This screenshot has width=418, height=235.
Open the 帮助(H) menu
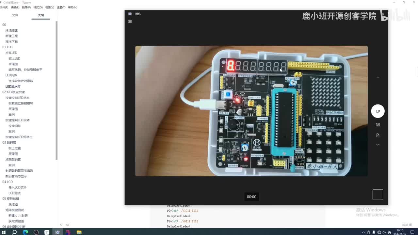click(x=72, y=7)
